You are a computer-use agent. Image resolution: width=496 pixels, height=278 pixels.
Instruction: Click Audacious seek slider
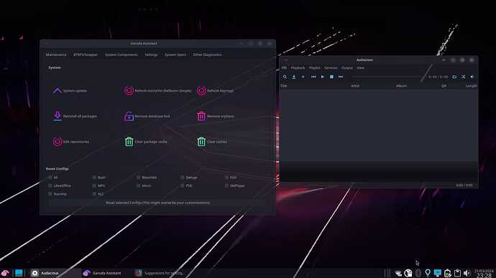[387, 77]
